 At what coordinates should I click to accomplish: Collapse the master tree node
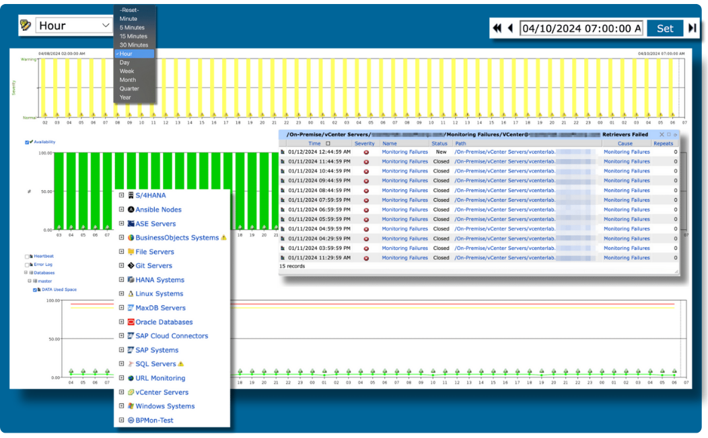30,281
